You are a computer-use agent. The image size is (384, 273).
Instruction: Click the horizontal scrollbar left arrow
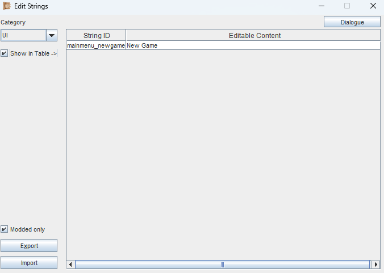[71, 264]
